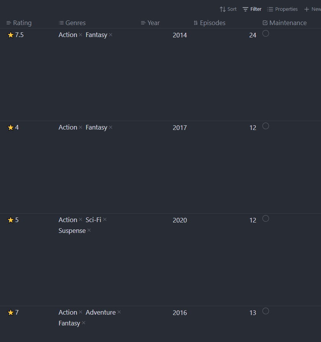
Task: Click the star icon beside rating 4
Action: click(10, 127)
